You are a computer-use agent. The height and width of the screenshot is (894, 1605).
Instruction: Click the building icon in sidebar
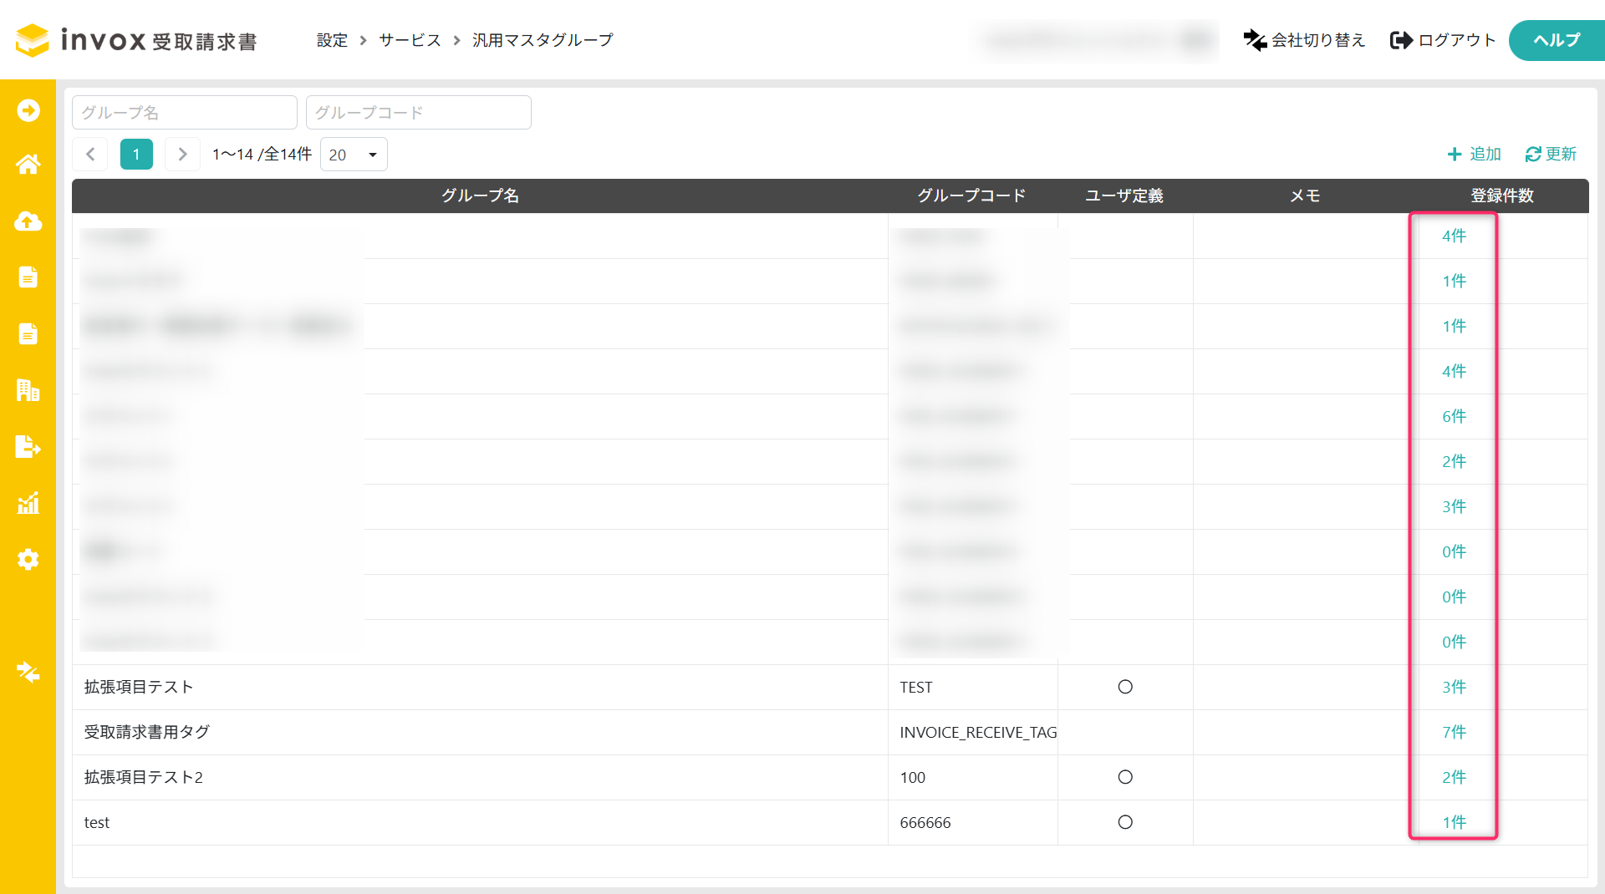click(28, 390)
